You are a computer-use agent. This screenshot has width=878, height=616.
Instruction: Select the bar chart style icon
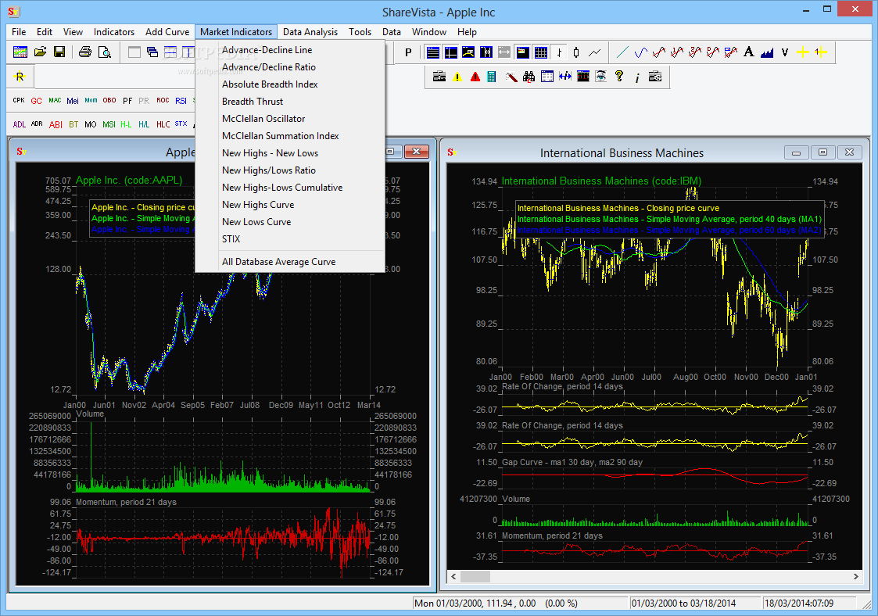(x=559, y=52)
